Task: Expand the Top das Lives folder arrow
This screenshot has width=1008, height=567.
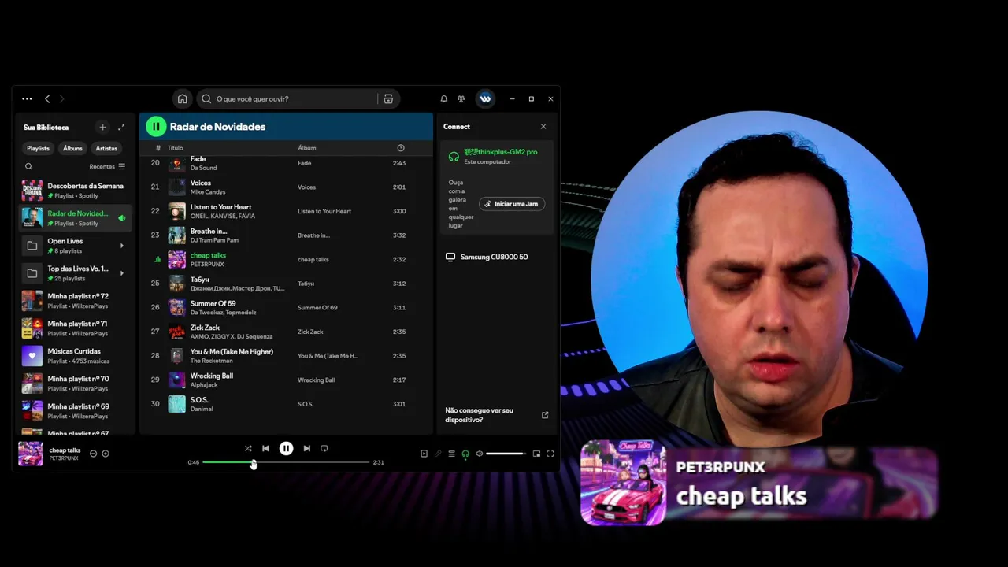Action: (x=121, y=273)
